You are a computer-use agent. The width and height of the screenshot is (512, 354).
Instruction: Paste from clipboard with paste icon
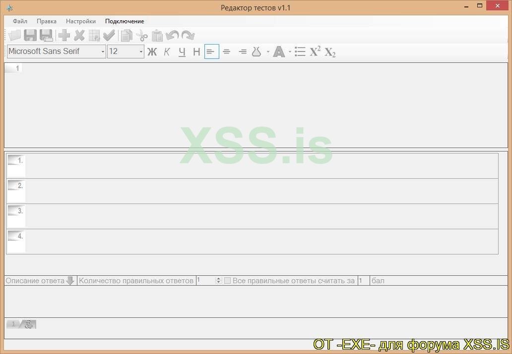click(157, 35)
